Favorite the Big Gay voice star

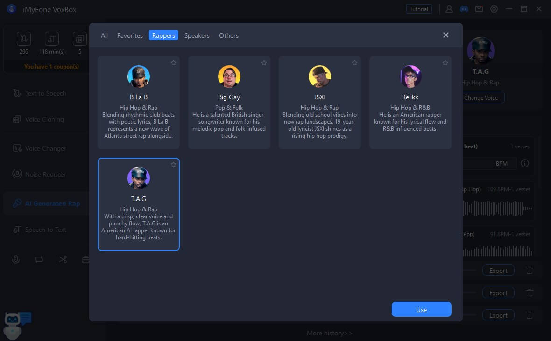[264, 63]
